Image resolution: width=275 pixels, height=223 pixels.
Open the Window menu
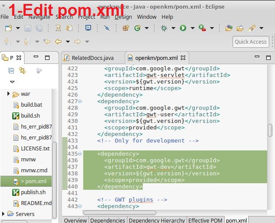(x=146, y=17)
